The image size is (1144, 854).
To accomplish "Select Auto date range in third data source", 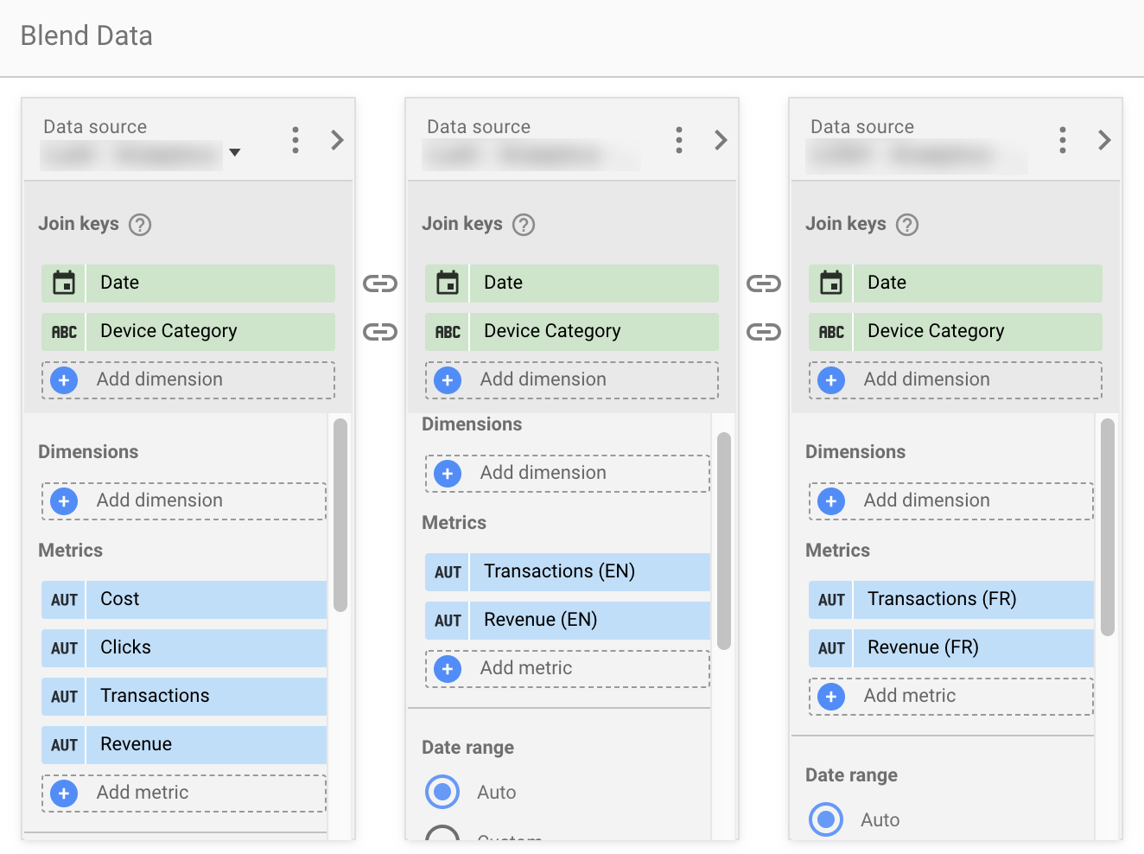I will coord(826,819).
